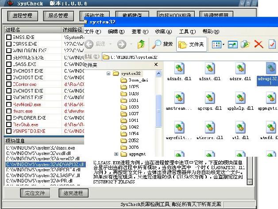Click the Move To folder icon
278x209 pixels.
pos(233,45)
